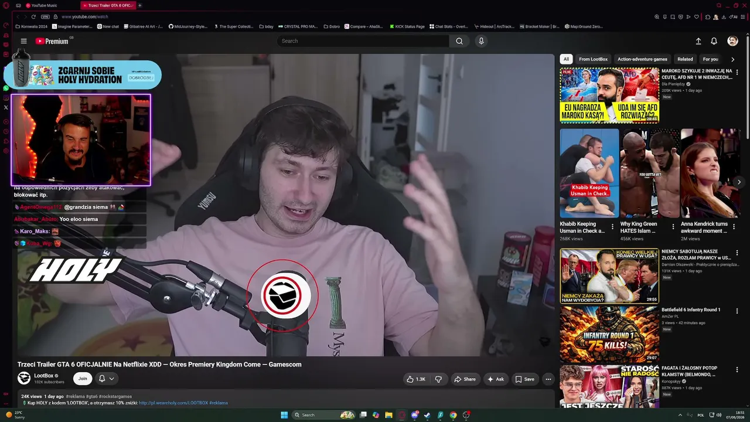Click the #gta6 hashtag

tap(91, 397)
